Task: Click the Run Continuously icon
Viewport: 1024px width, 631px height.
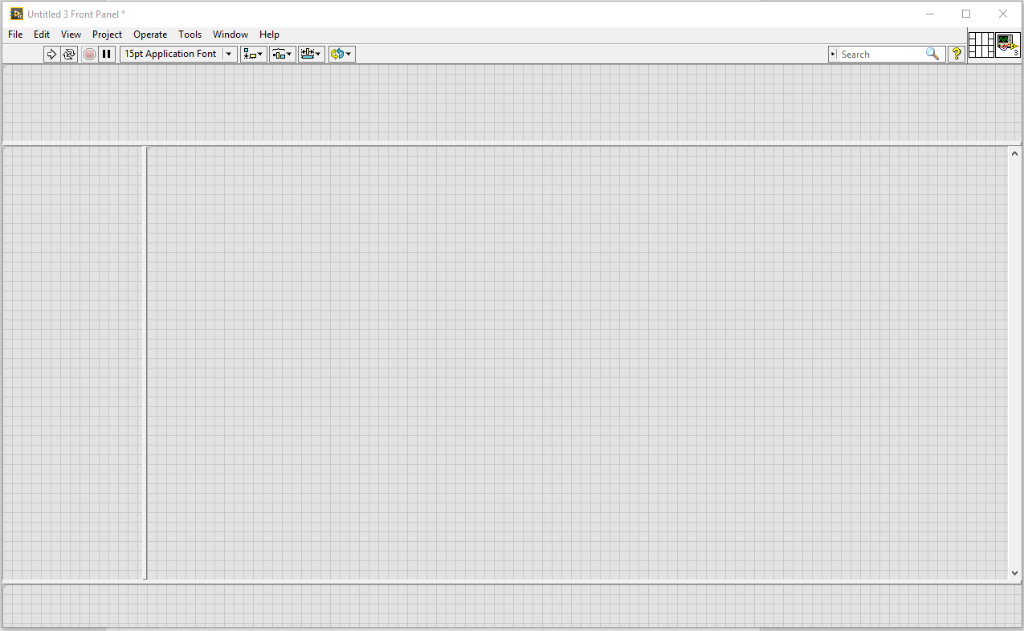Action: click(71, 54)
